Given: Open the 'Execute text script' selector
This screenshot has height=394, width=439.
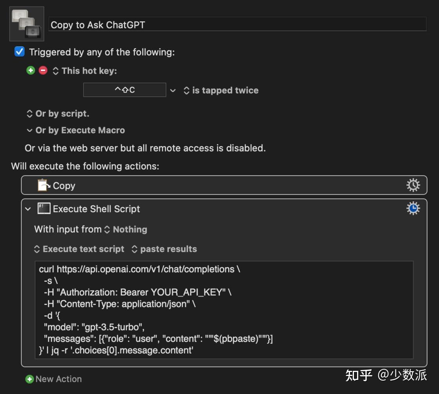Looking at the screenshot, I should pyautogui.click(x=79, y=249).
